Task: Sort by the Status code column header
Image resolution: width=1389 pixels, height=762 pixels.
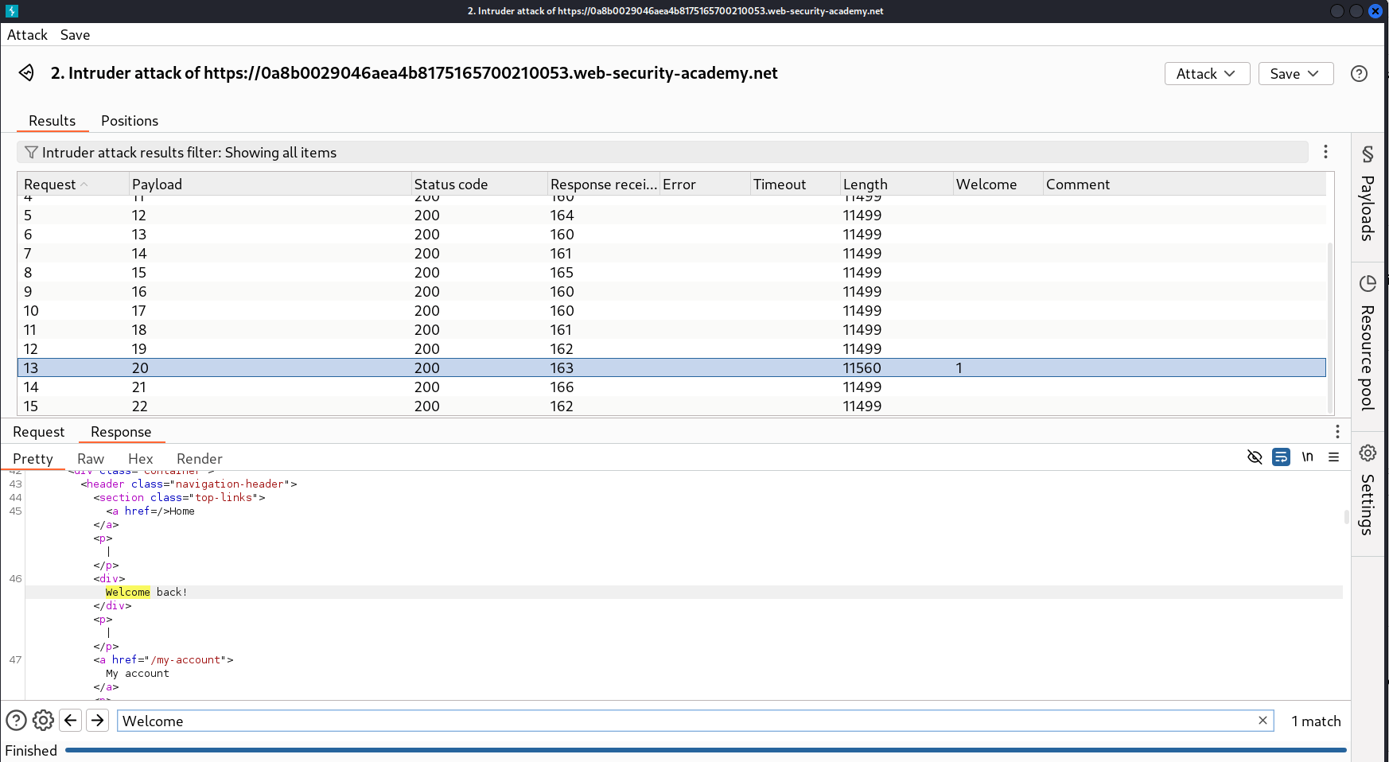Action: coord(480,185)
